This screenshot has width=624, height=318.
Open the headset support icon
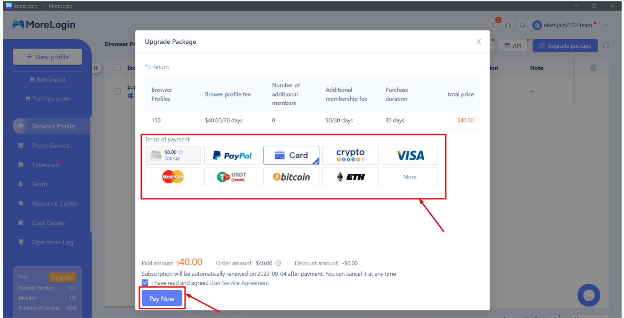click(x=508, y=25)
